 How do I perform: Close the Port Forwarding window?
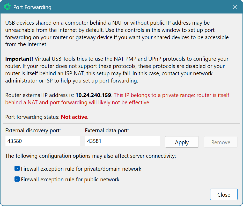[224, 194]
